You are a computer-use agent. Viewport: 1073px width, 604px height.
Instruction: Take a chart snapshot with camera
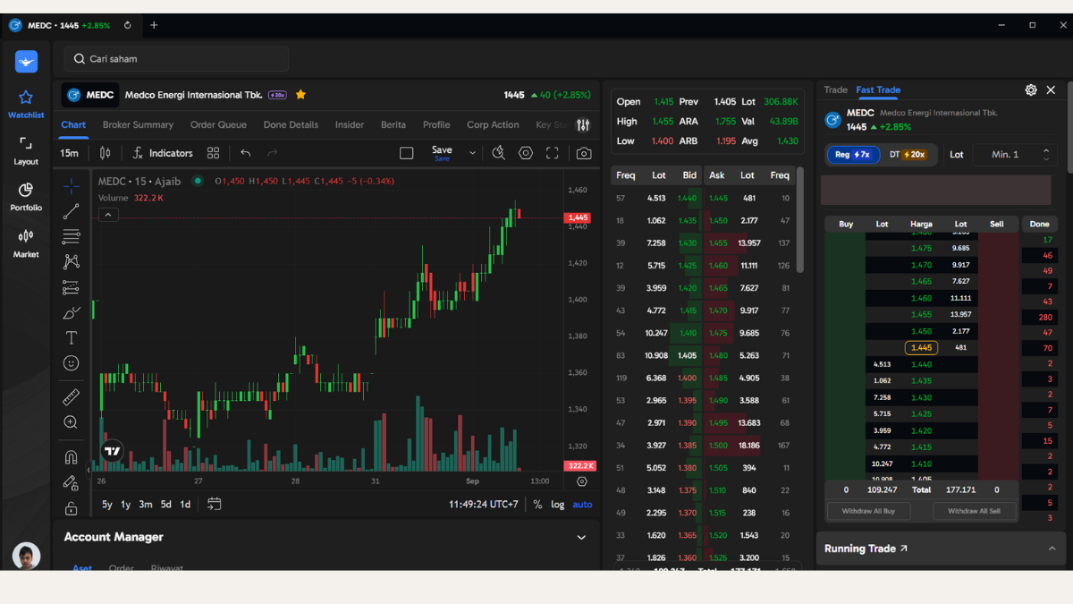584,153
